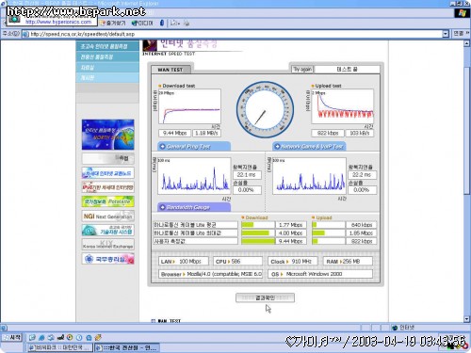Open the General Ping Test header
This screenshot has height=353, width=471.
click(x=194, y=146)
